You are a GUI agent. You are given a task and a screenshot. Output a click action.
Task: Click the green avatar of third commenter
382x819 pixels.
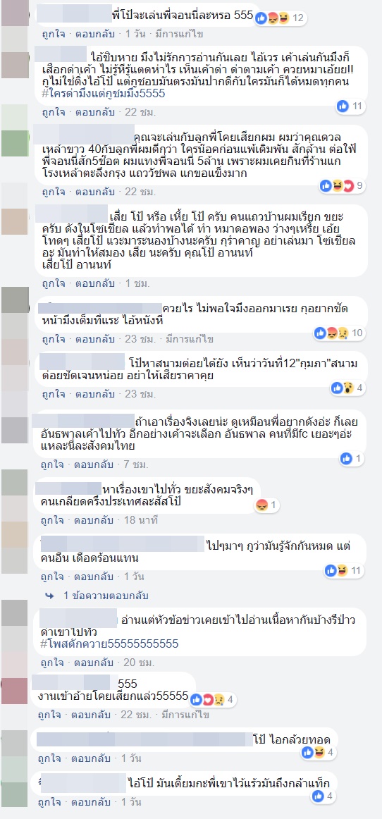click(x=16, y=143)
